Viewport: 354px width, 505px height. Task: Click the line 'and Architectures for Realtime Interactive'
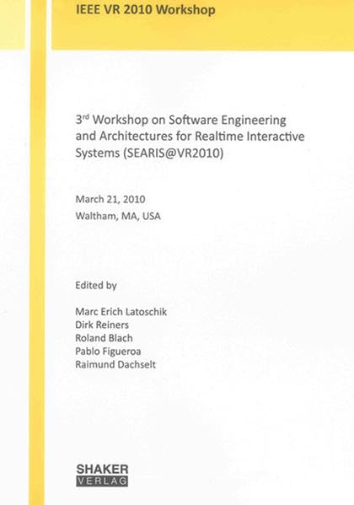tap(190, 136)
